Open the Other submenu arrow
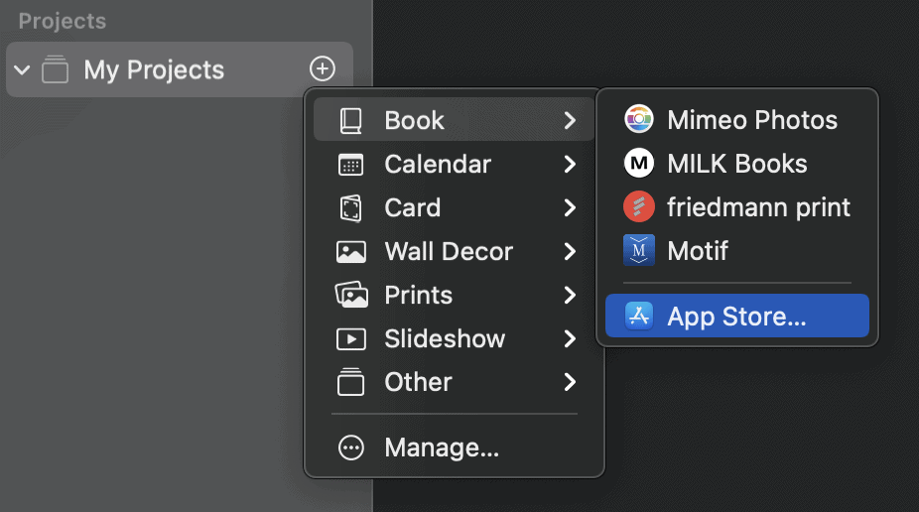The image size is (919, 512). (x=570, y=382)
